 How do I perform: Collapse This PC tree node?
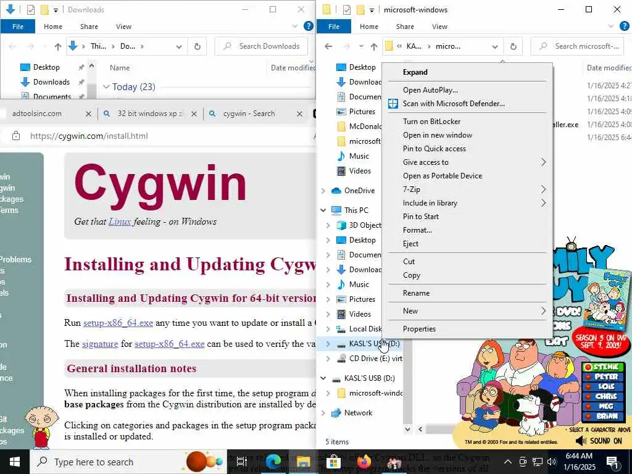[323, 210]
